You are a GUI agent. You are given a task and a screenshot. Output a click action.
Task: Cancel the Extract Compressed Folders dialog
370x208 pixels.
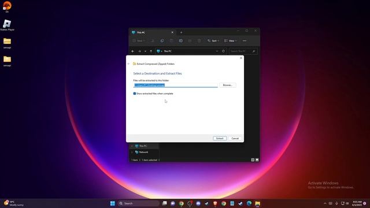(235, 139)
